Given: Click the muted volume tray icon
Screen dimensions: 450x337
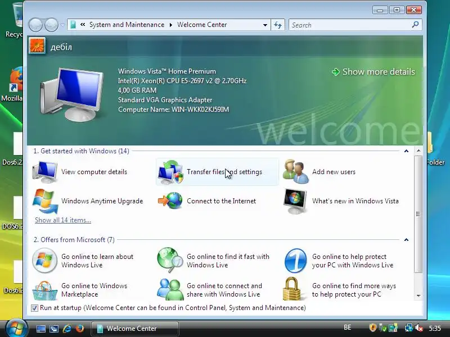Looking at the screenshot, I should coord(419,327).
